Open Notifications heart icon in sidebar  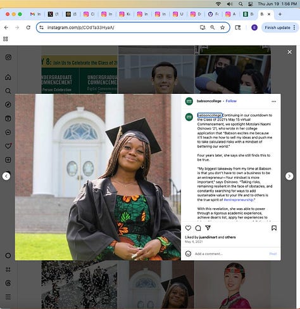coord(8,146)
